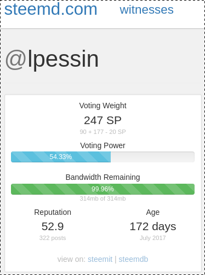Click the Voting Weight label

point(102,106)
